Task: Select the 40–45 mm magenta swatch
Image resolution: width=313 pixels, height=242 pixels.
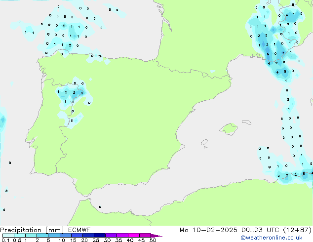Action: (x=134, y=236)
